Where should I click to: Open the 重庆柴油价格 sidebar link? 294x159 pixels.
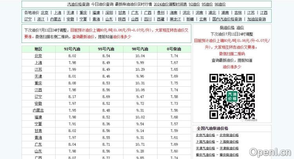coord(229,155)
